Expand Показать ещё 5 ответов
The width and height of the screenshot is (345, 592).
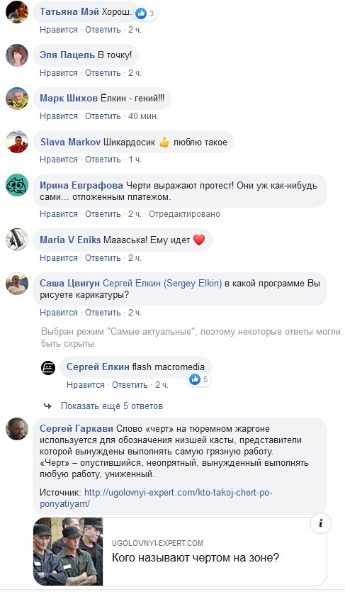pyautogui.click(x=112, y=406)
